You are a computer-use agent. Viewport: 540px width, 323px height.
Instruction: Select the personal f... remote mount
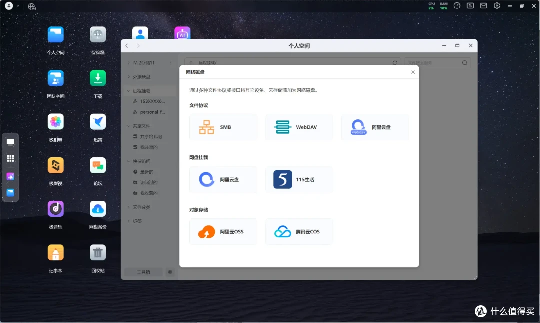click(x=150, y=112)
